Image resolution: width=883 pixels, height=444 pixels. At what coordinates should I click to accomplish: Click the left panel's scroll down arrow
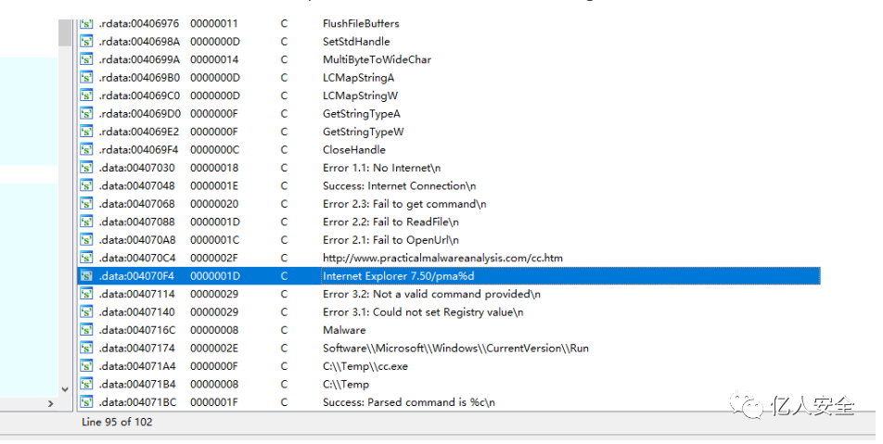[65, 389]
